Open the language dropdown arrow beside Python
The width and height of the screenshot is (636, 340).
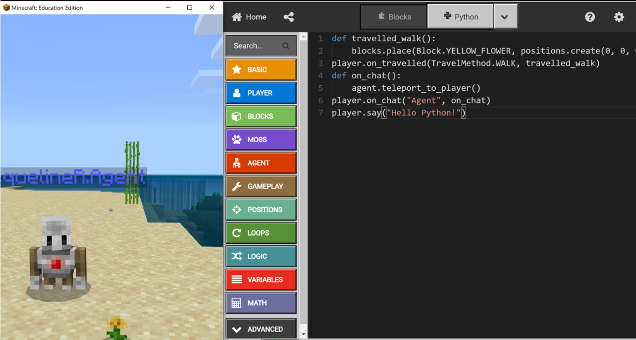(x=504, y=17)
